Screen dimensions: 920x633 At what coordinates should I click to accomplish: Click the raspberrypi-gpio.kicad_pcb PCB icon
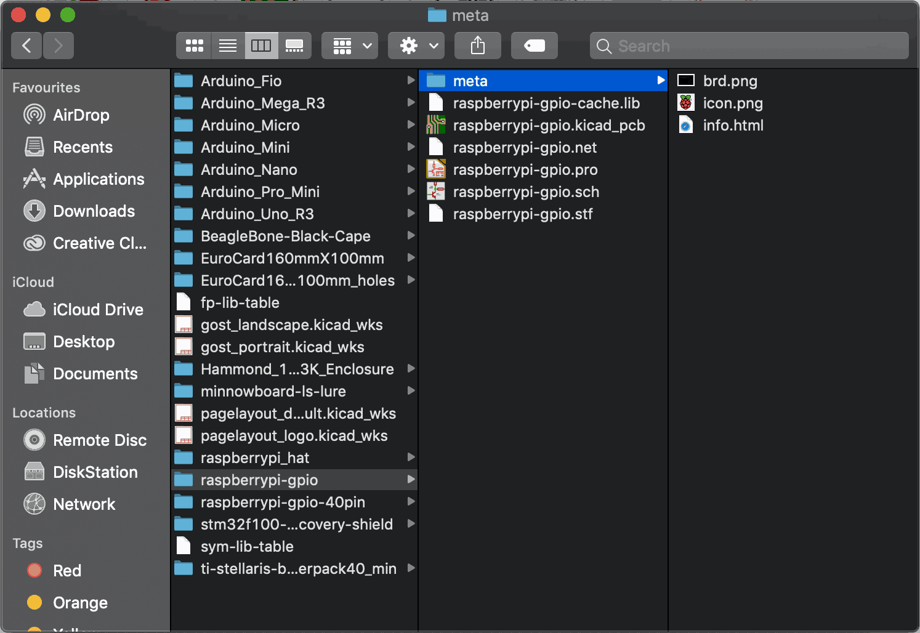coord(436,125)
